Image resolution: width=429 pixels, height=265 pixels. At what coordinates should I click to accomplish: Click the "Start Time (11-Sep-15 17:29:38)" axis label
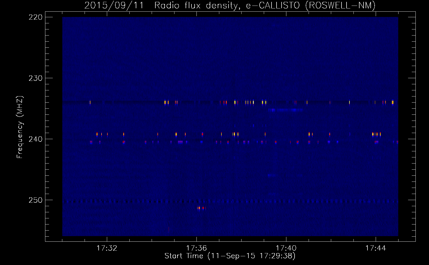coord(230,256)
